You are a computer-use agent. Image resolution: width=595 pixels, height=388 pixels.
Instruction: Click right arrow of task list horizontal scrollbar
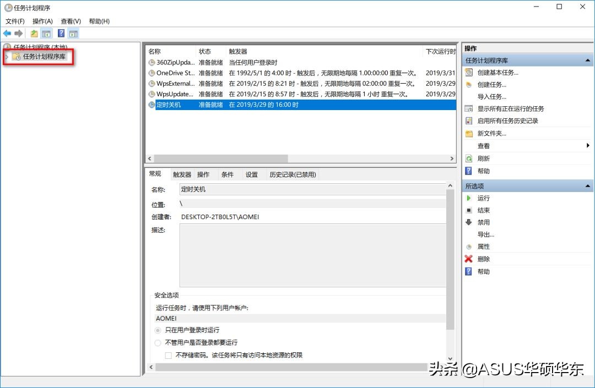click(452, 159)
